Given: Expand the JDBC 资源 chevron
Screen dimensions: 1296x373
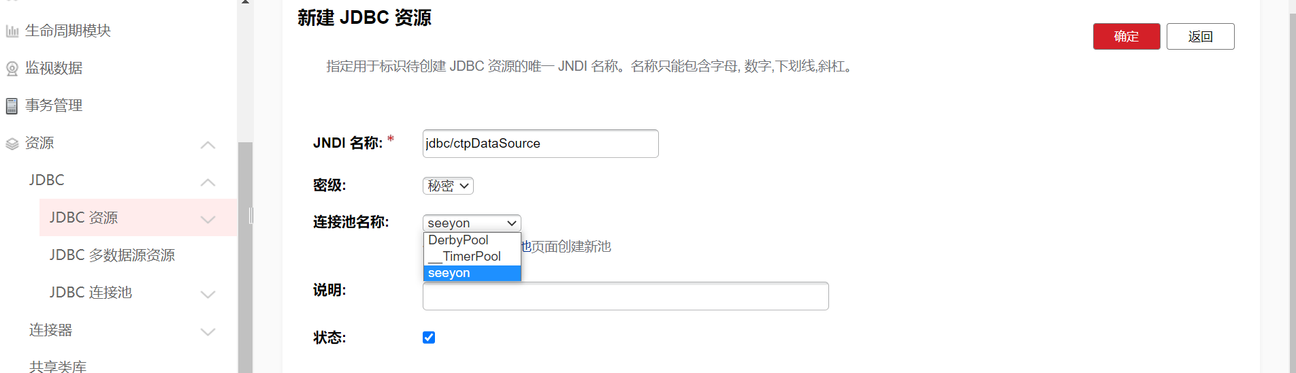Looking at the screenshot, I should [x=208, y=219].
